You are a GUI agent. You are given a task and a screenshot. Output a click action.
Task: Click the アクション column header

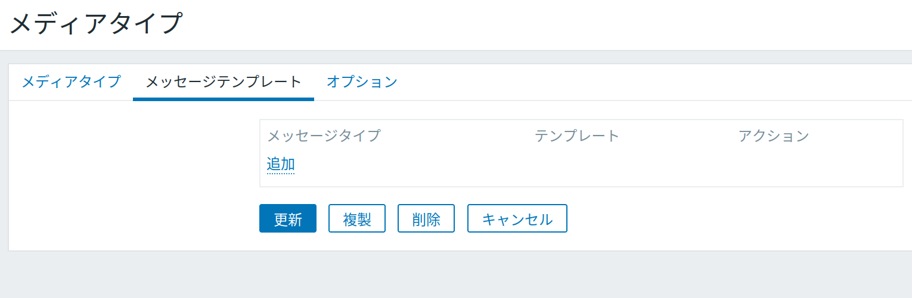pos(774,136)
